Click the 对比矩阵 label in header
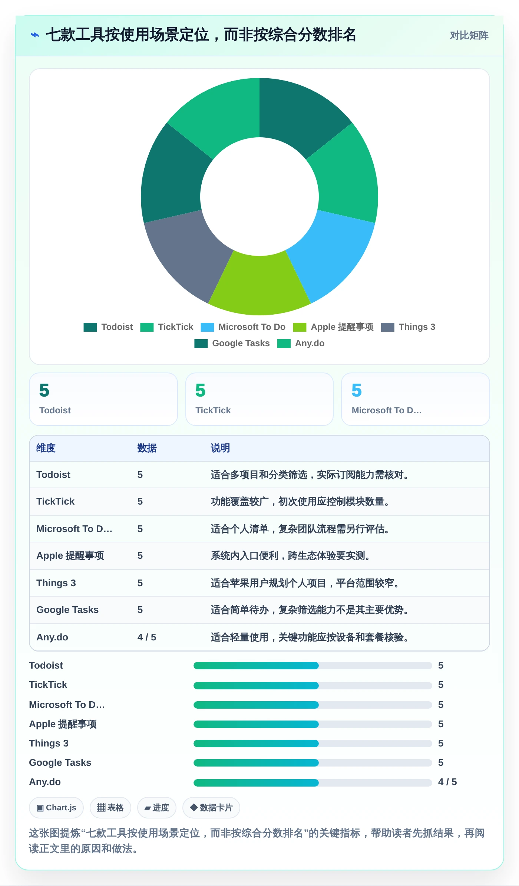Image resolution: width=519 pixels, height=886 pixels. [469, 36]
